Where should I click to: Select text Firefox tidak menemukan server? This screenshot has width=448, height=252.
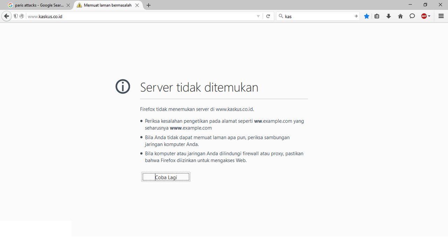tap(174, 109)
